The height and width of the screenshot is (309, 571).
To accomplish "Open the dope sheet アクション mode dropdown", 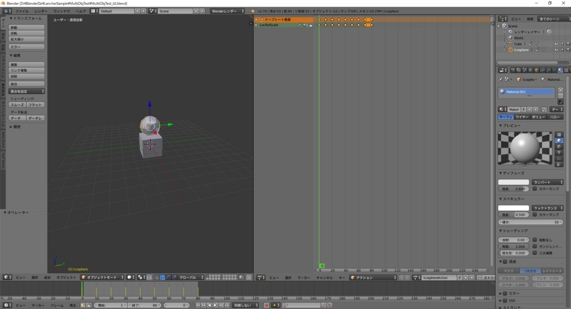I will coord(373,278).
